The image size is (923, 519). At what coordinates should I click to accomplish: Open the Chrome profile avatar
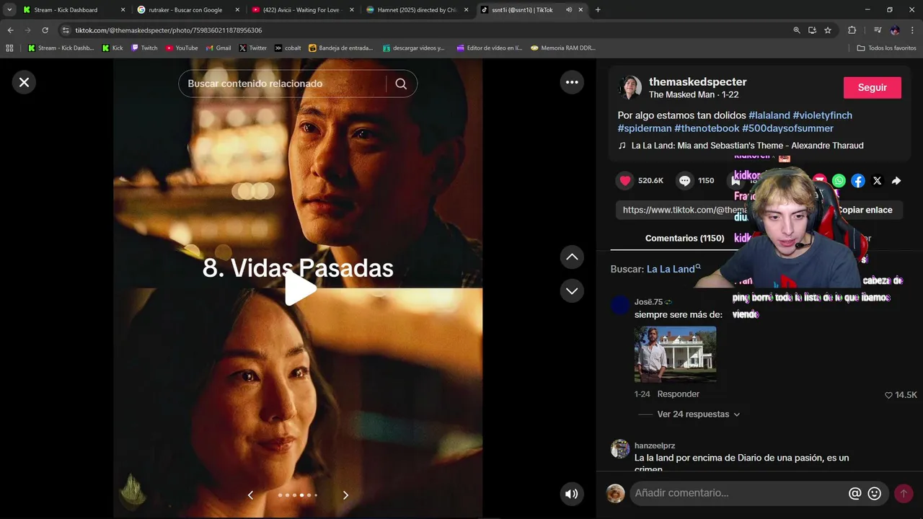[x=895, y=30]
